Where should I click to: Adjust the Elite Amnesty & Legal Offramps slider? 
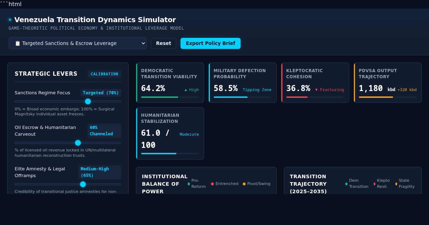pyautogui.click(x=68, y=184)
